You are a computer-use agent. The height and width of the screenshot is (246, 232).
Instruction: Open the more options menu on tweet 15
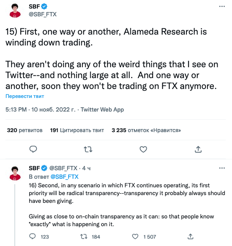(222, 7)
